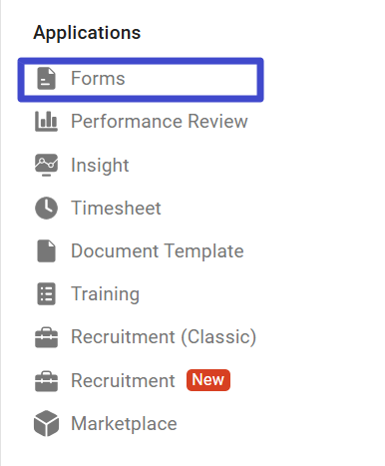Click the Timesheet clock icon

[x=46, y=208]
